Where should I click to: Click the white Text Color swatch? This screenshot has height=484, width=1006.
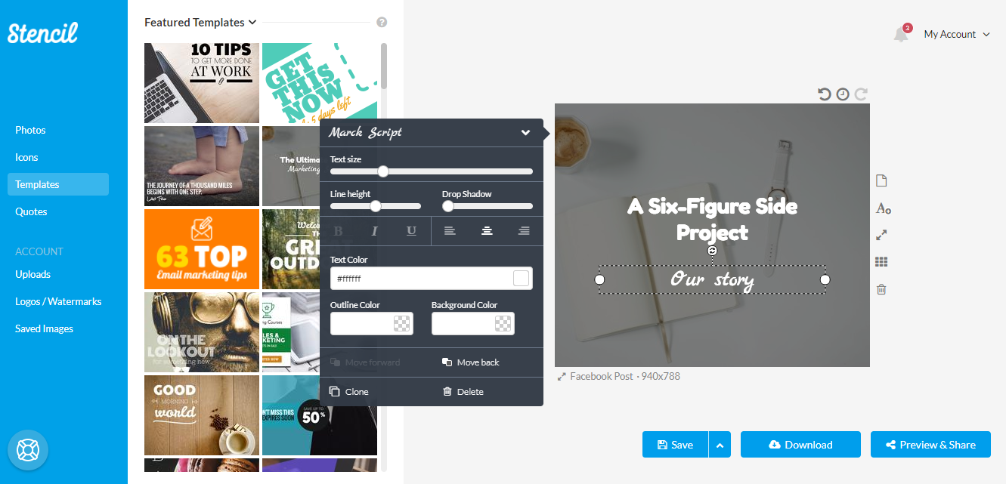point(521,279)
